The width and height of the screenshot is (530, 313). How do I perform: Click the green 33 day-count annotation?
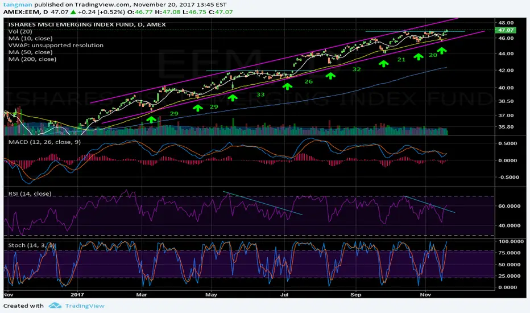coord(260,94)
